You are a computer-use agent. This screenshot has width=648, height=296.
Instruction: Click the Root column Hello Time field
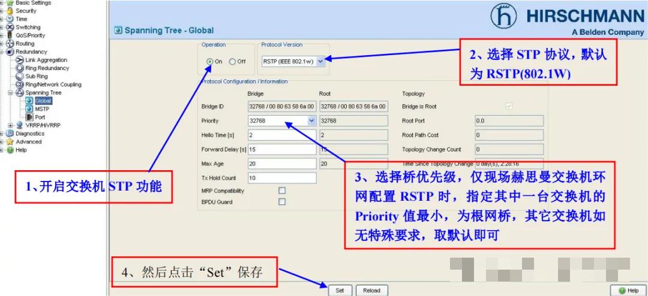click(x=354, y=135)
